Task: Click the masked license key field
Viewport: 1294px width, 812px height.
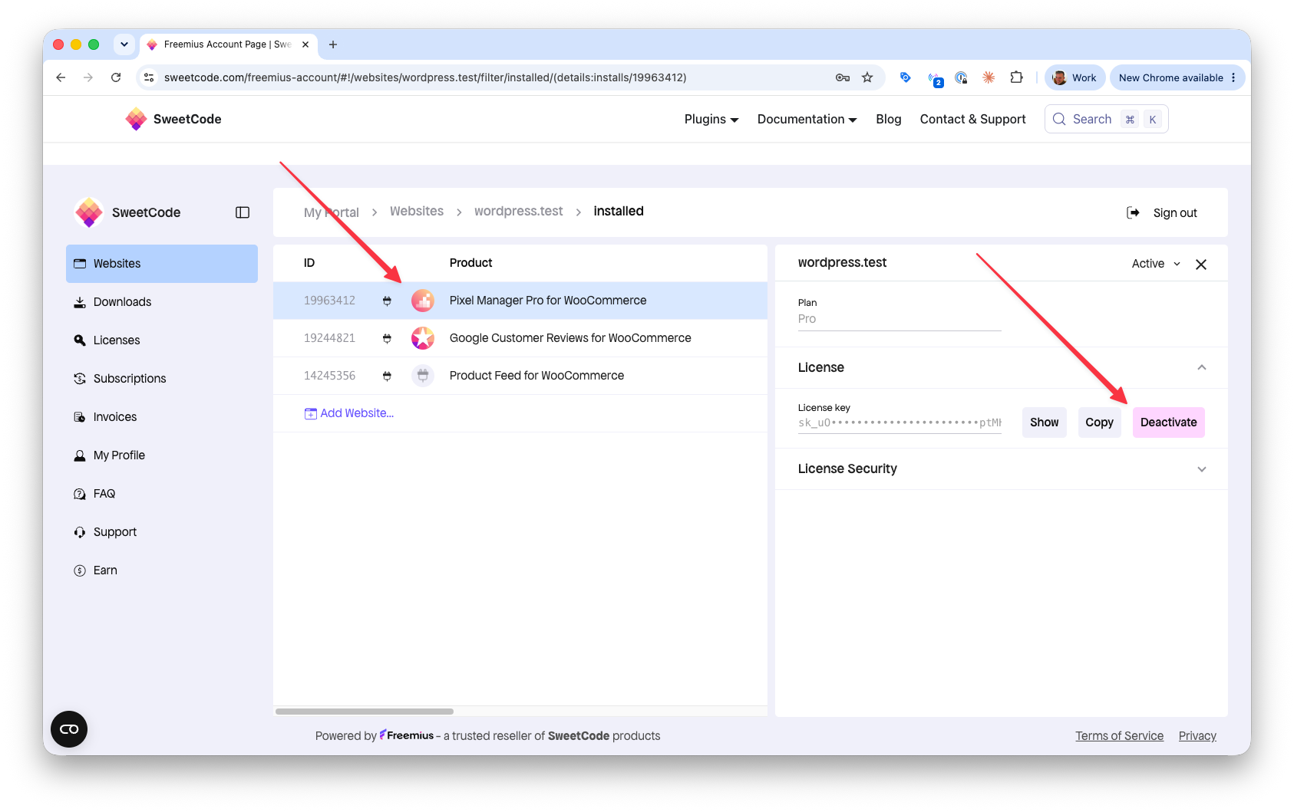Action: point(900,423)
